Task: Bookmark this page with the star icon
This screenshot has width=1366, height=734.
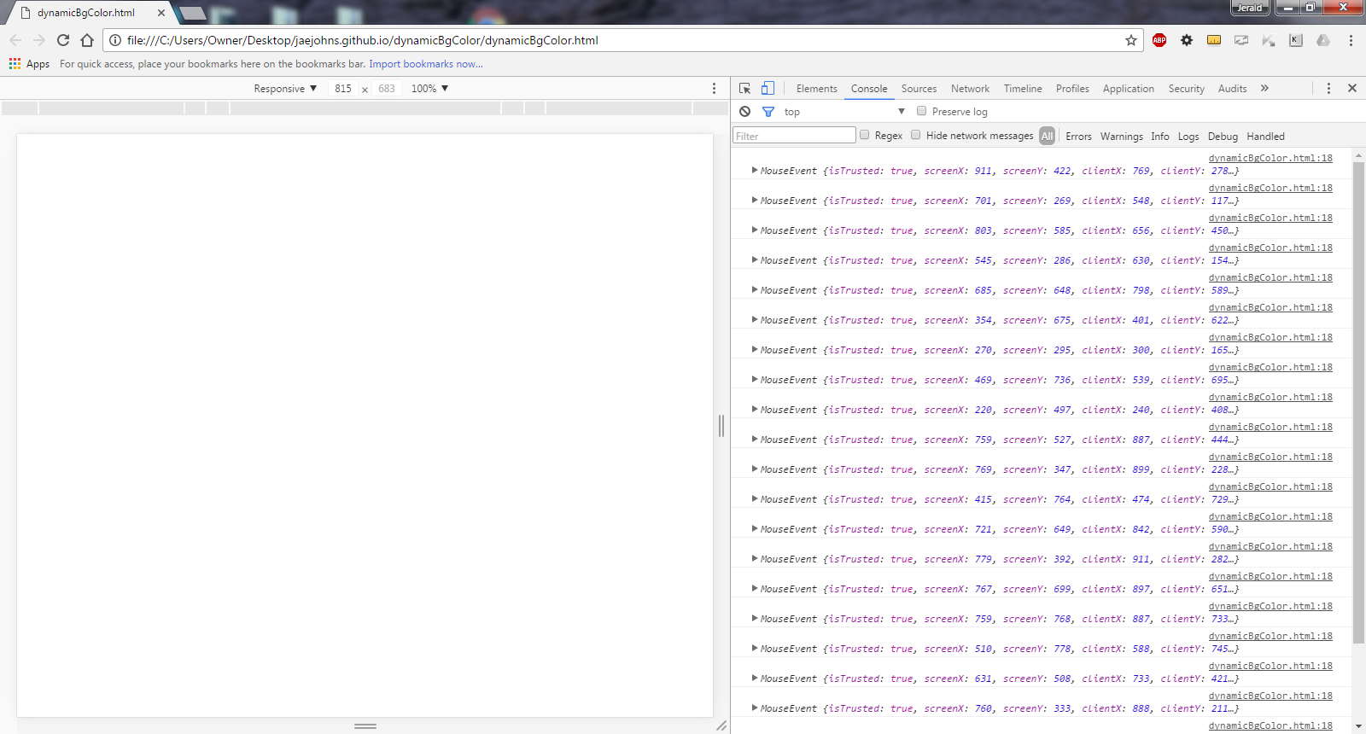Action: pyautogui.click(x=1131, y=40)
